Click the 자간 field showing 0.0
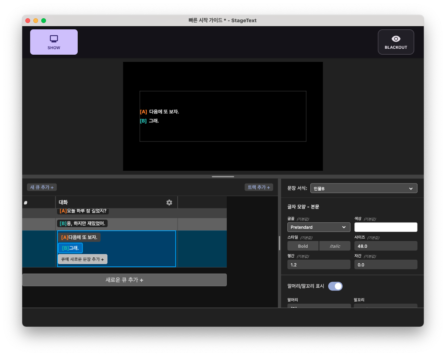Image resolution: width=446 pixels, height=356 pixels. tap(385, 264)
